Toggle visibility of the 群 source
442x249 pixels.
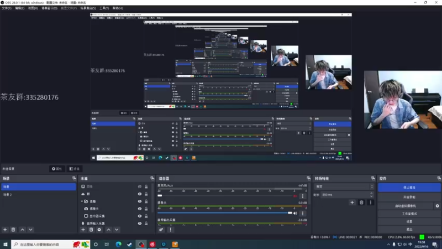coord(140,194)
